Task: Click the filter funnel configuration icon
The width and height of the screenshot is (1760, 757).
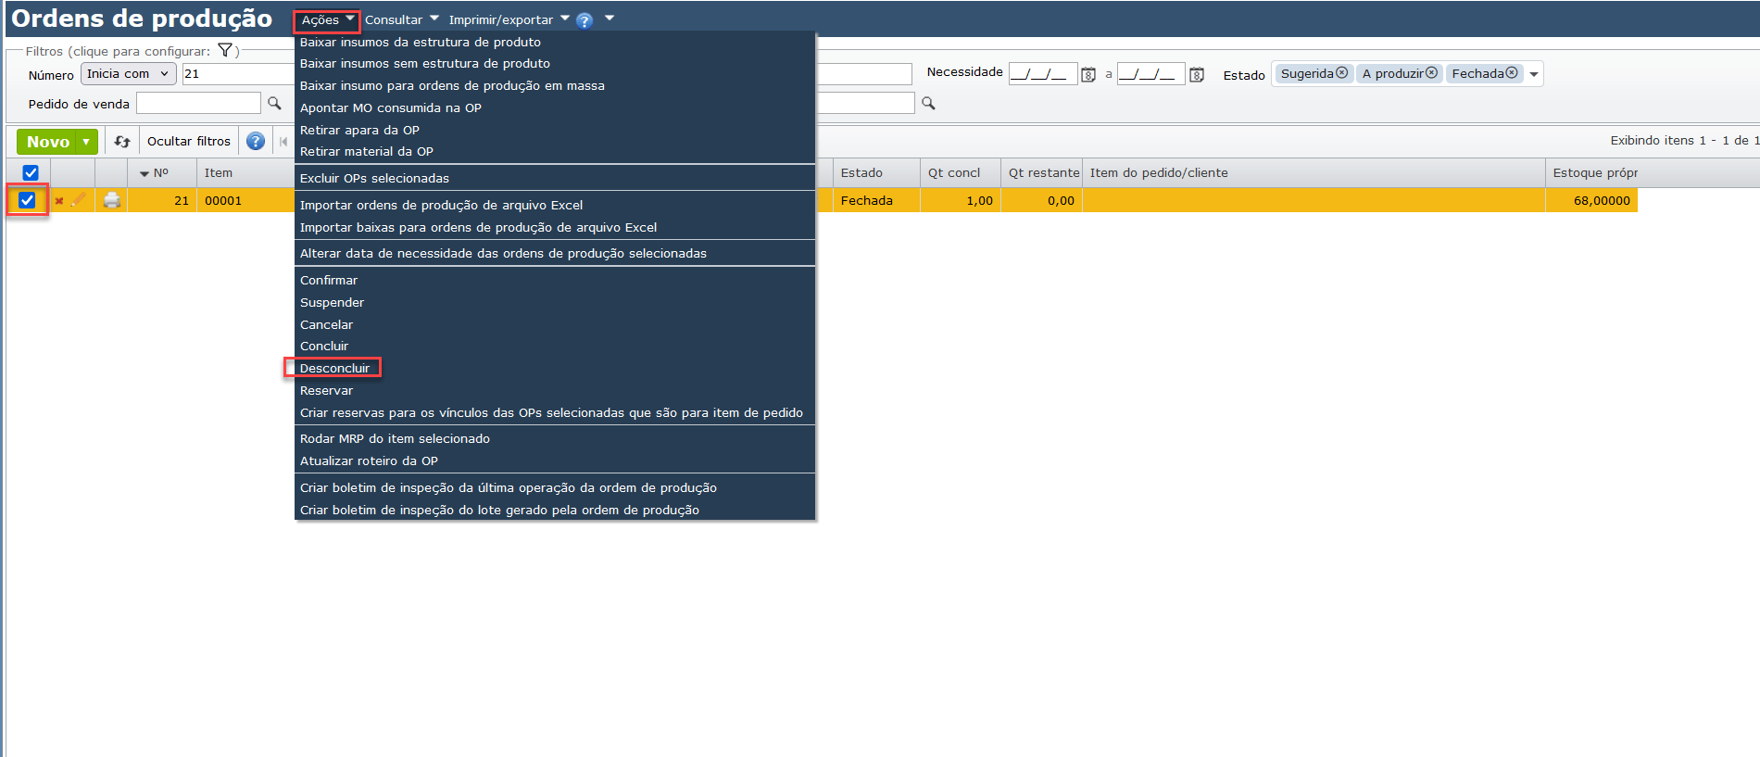Action: coord(225,50)
